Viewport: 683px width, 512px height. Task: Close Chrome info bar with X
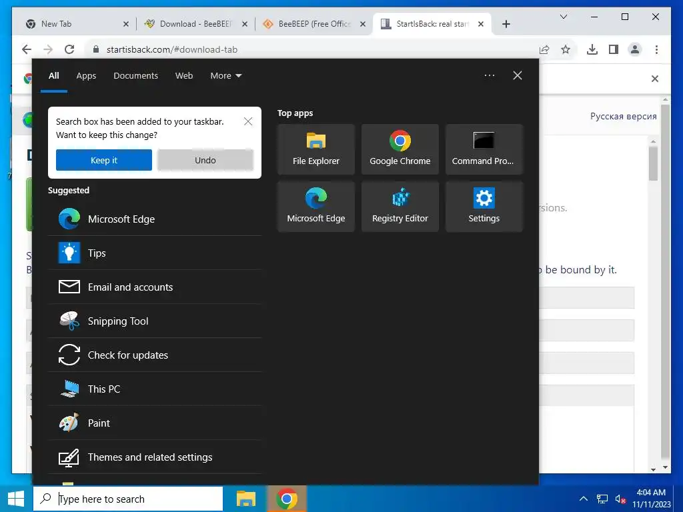coord(655,79)
